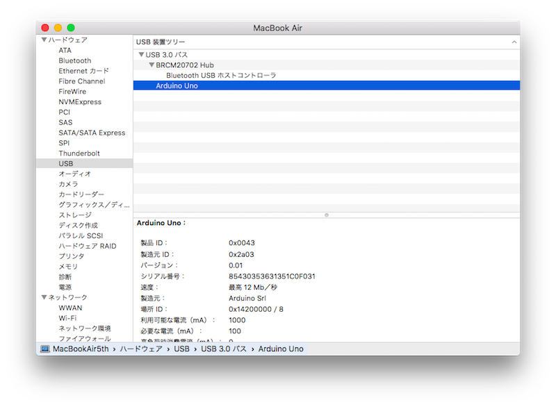Click vendor ID value 0x2a03
The width and height of the screenshot is (556, 407).
point(241,254)
